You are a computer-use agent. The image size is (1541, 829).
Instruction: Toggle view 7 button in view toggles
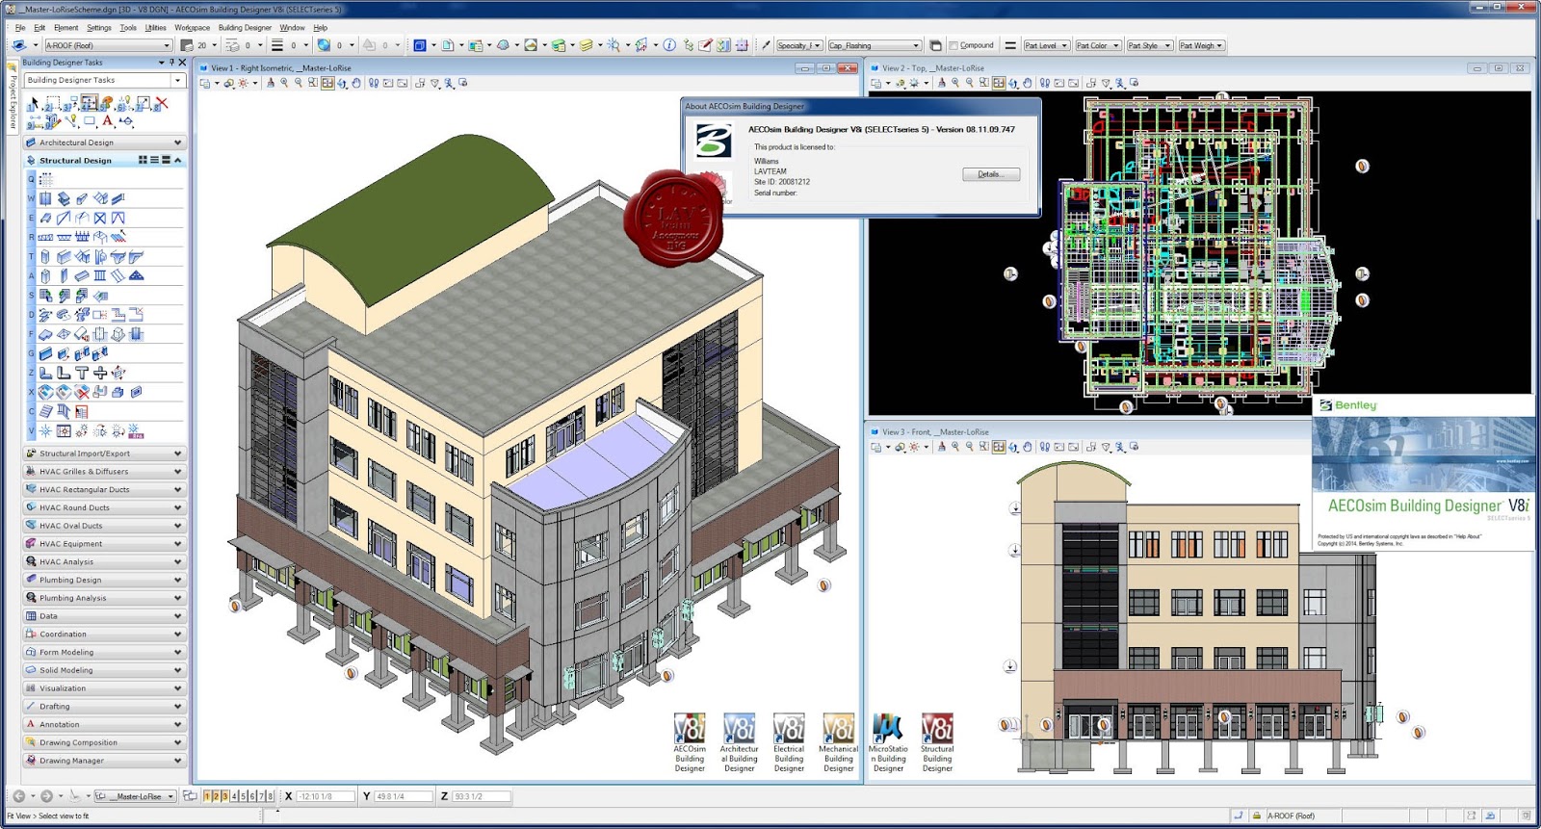click(261, 796)
